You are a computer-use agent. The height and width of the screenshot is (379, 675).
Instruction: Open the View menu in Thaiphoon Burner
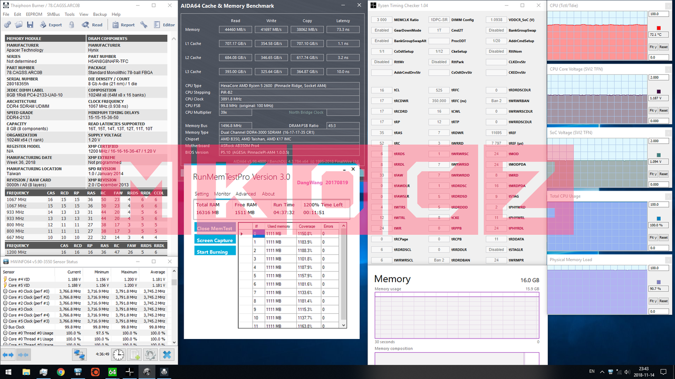click(x=84, y=14)
